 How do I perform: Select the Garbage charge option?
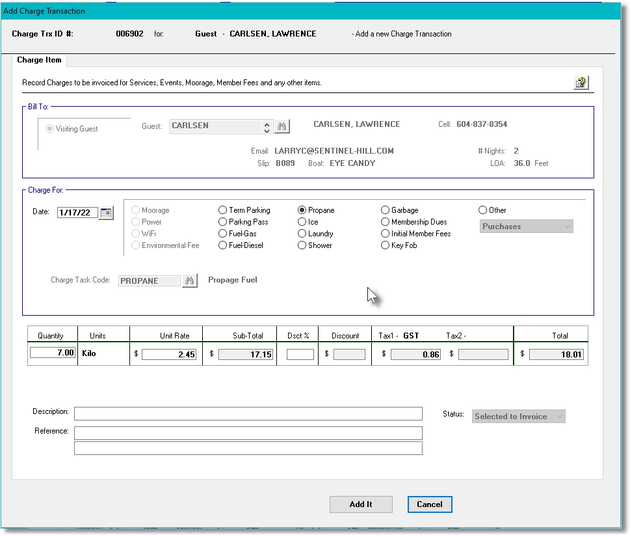(385, 210)
